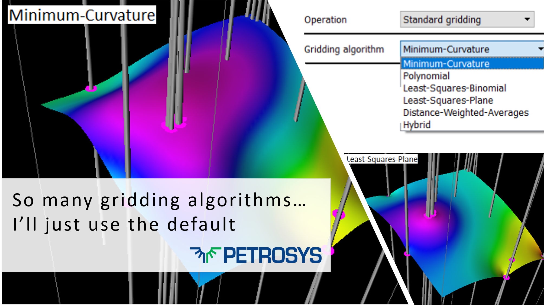The image size is (544, 305).
Task: Choose Distance-Weighted-Averages from the list
Action: click(466, 113)
